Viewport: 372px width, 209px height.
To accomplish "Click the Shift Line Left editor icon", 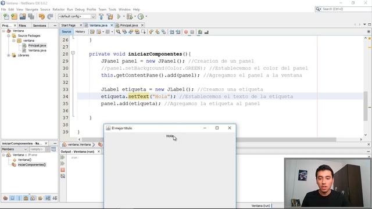I will pyautogui.click(x=172, y=32).
